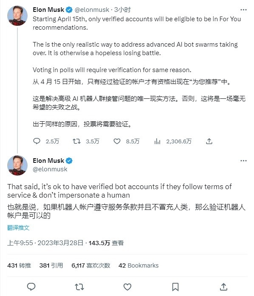Open more options on the first tweet
Image resolution: width=254 pixels, height=296 pixels.
tap(243, 10)
